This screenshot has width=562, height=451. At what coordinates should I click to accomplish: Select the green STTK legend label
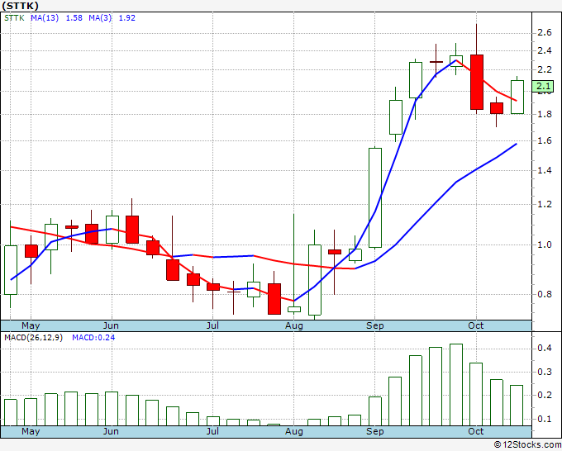pos(14,18)
